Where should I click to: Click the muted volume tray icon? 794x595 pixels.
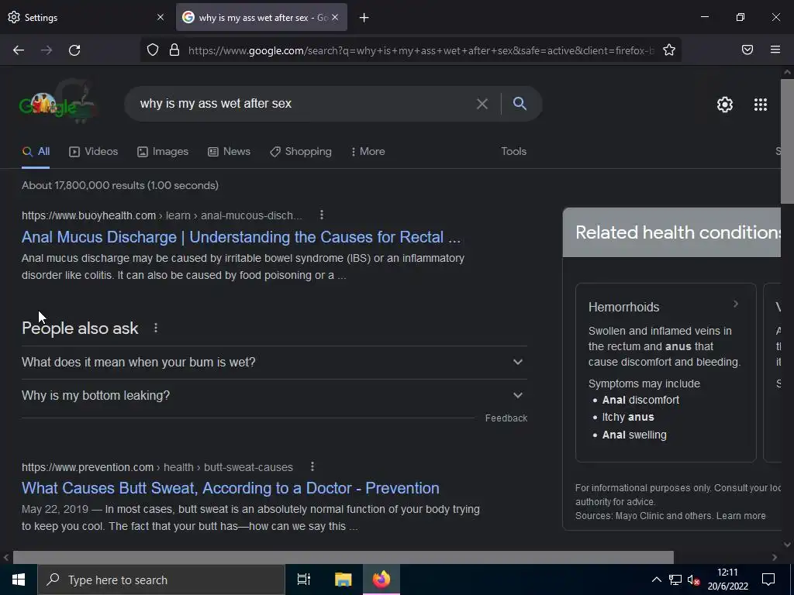click(x=694, y=580)
